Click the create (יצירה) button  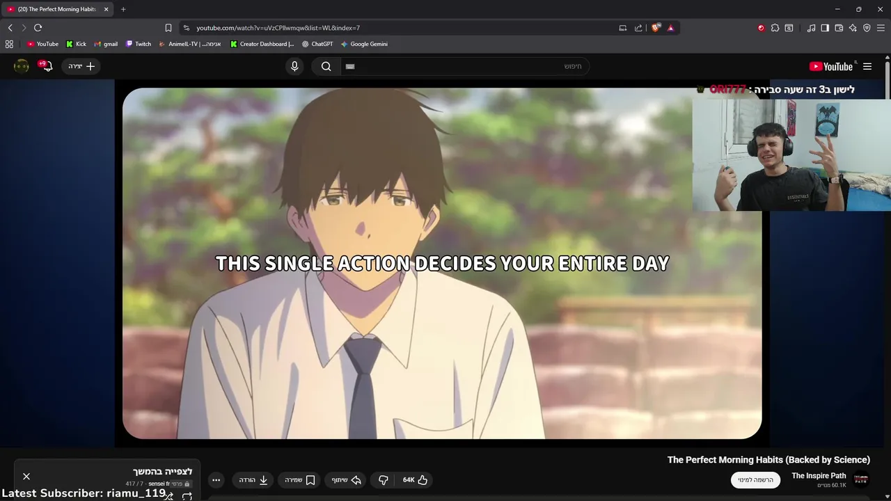click(x=81, y=66)
